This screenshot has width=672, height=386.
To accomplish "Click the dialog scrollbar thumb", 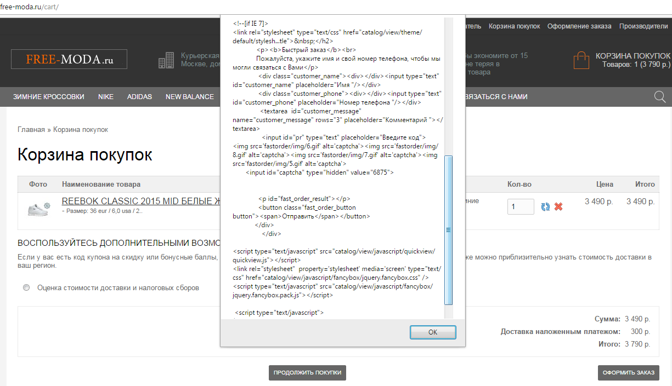I will [448, 230].
